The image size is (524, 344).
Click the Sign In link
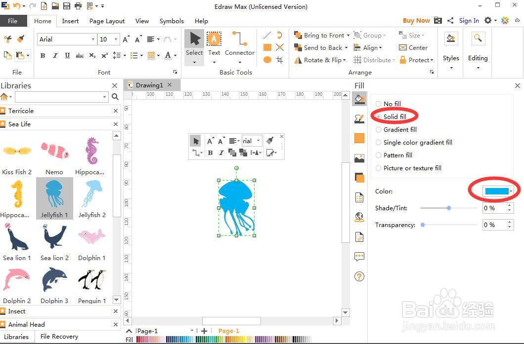click(469, 21)
